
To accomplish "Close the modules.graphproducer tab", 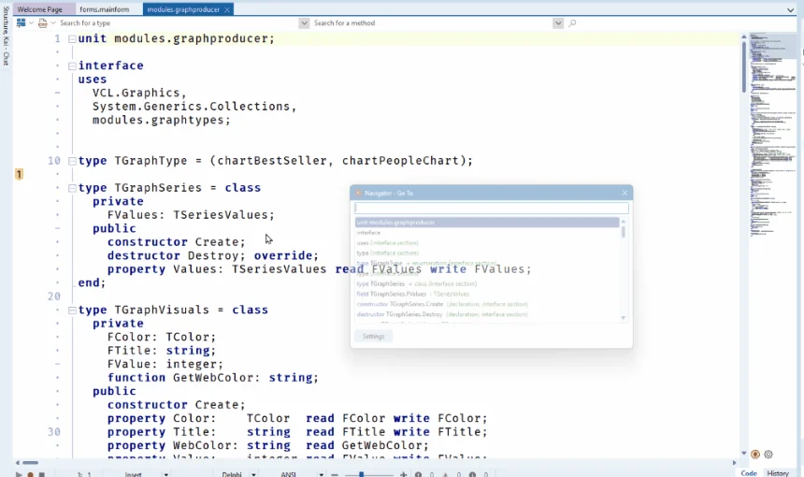I will click(226, 9).
